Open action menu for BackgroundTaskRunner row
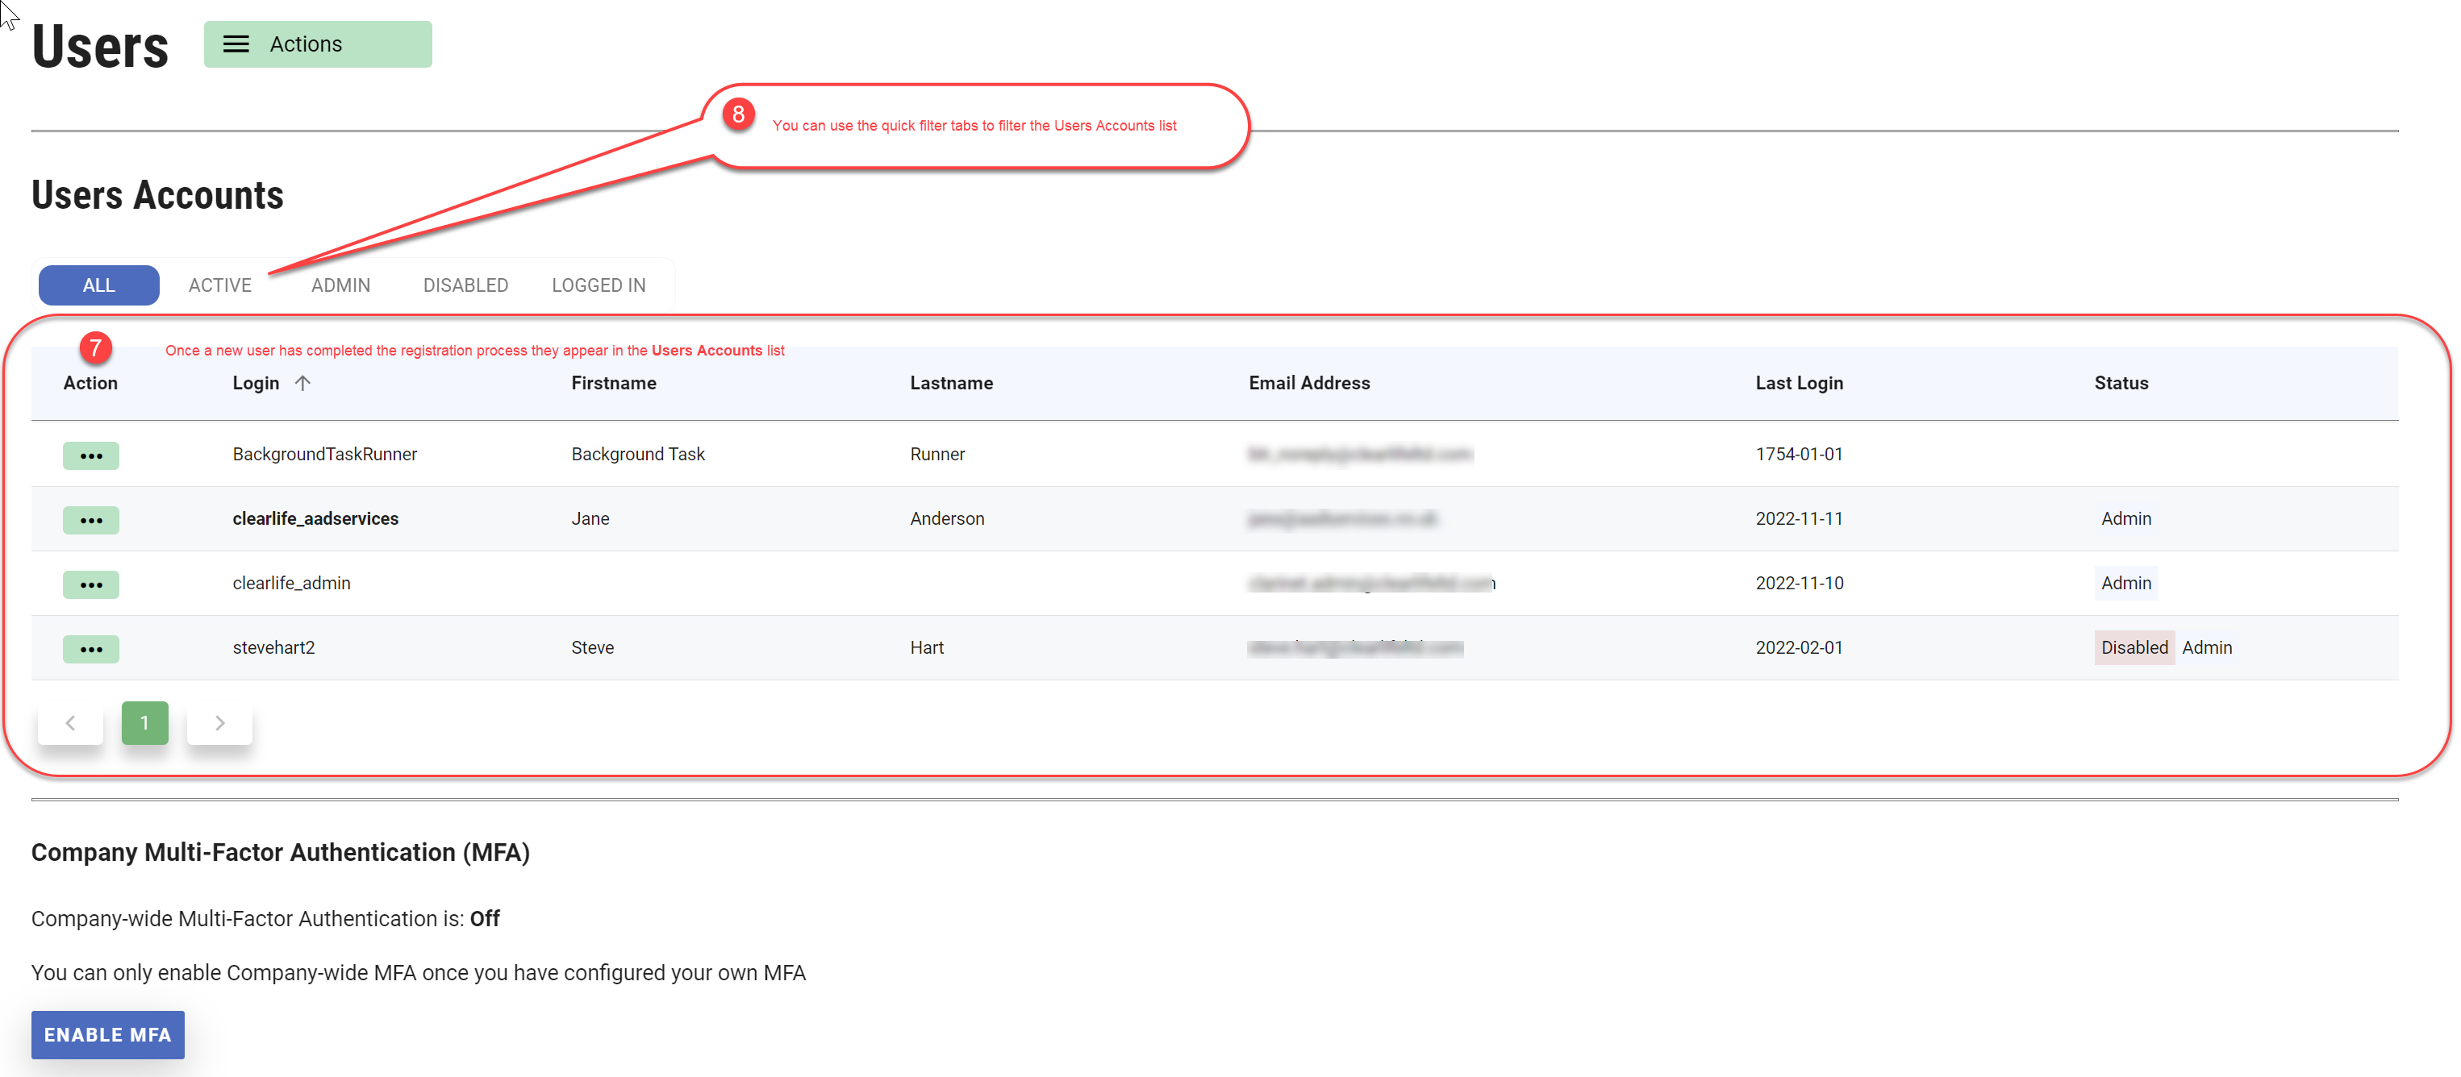2461x1077 pixels. coord(91,455)
